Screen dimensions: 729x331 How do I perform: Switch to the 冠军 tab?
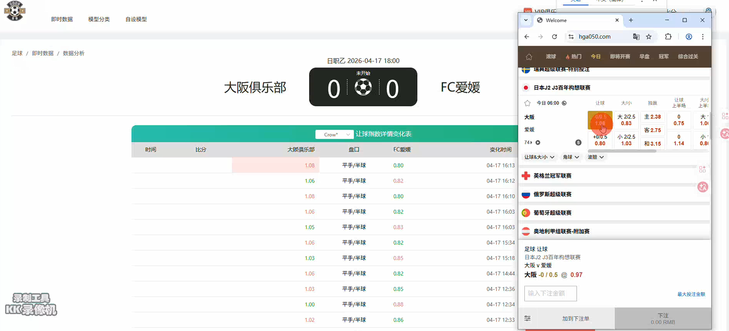(x=664, y=56)
